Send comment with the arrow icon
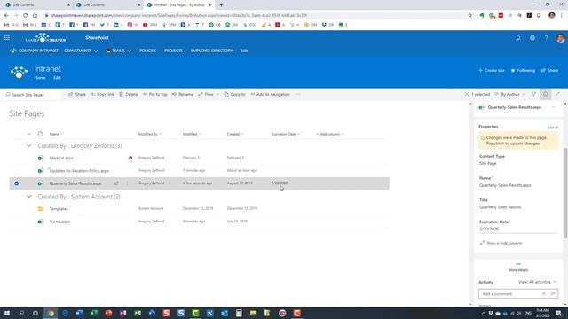Viewport: 568px width, 319px height. point(553,293)
